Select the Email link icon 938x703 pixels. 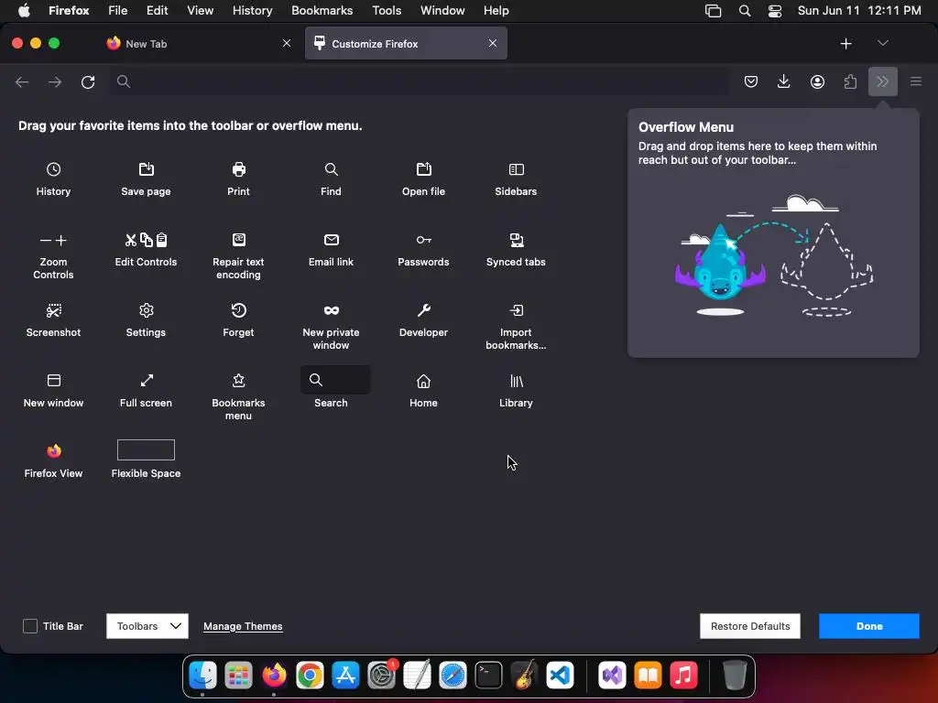coord(331,240)
